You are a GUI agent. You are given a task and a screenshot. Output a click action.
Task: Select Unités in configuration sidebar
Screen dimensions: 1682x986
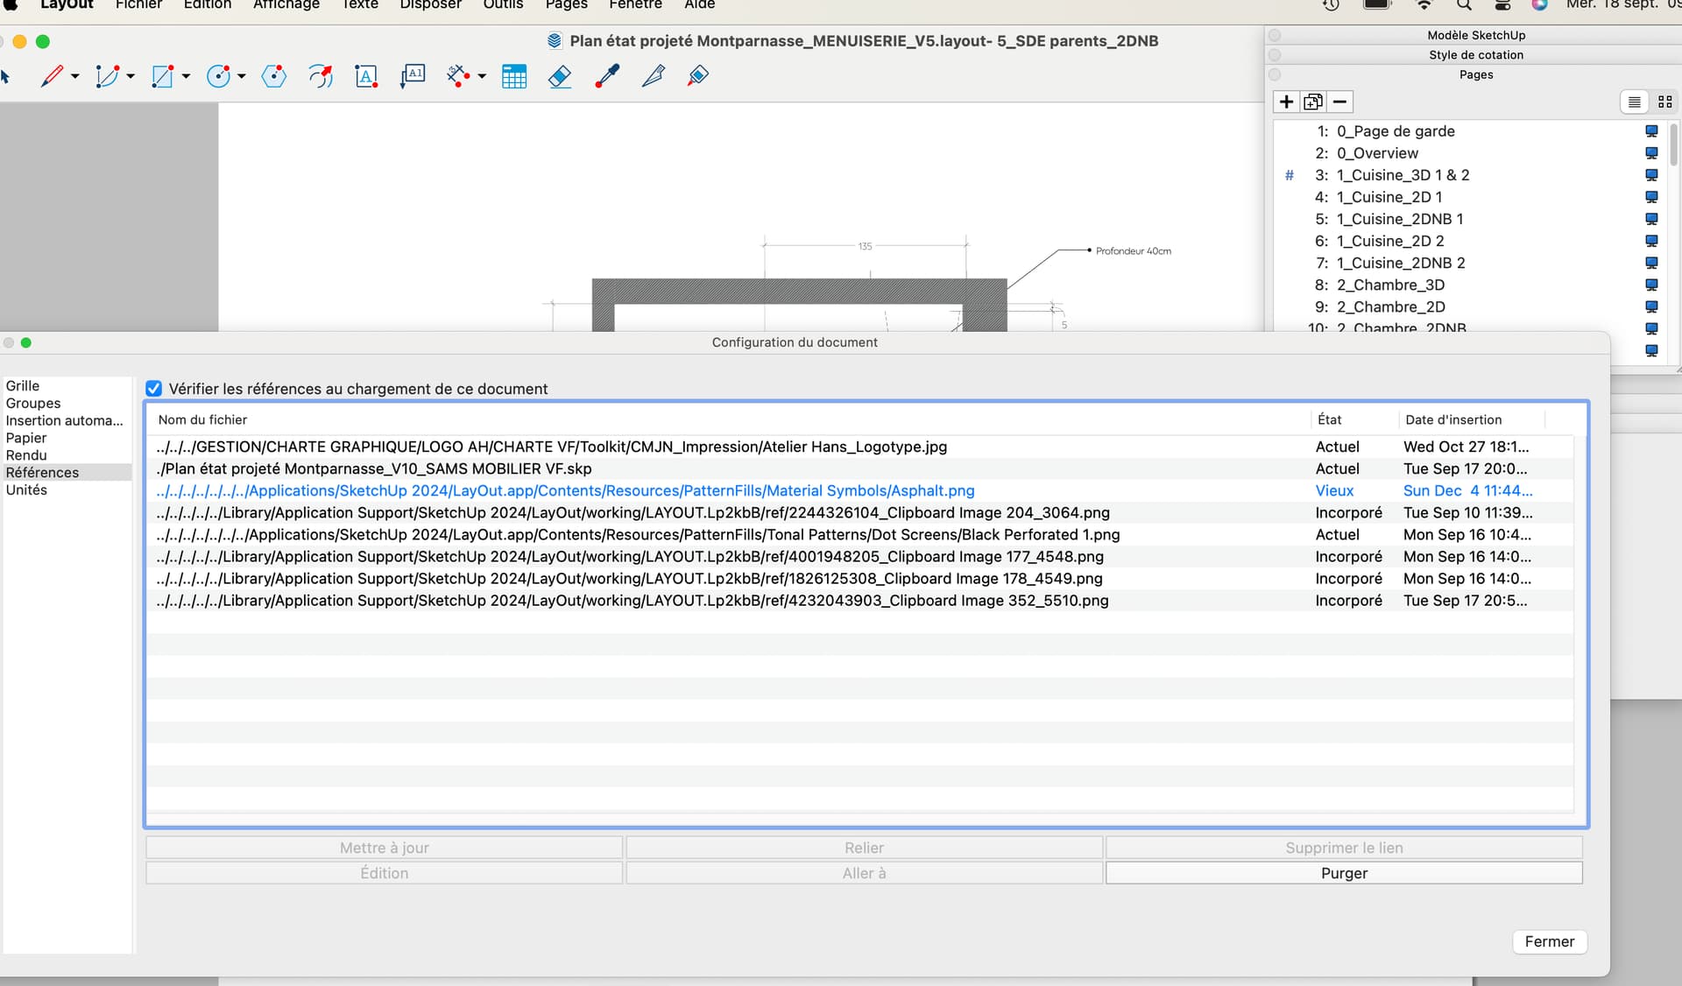[x=26, y=489]
